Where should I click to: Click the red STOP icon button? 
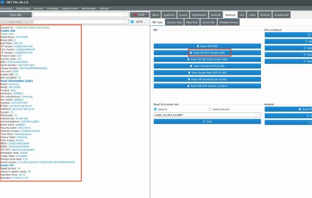click(x=136, y=15)
